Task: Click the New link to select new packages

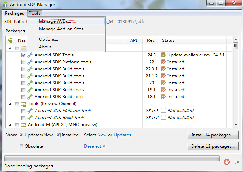Action: coord(102,135)
